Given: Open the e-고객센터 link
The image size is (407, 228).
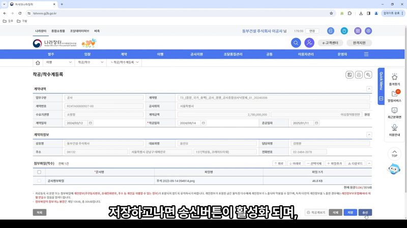Looking at the screenshot, I should (x=330, y=43).
